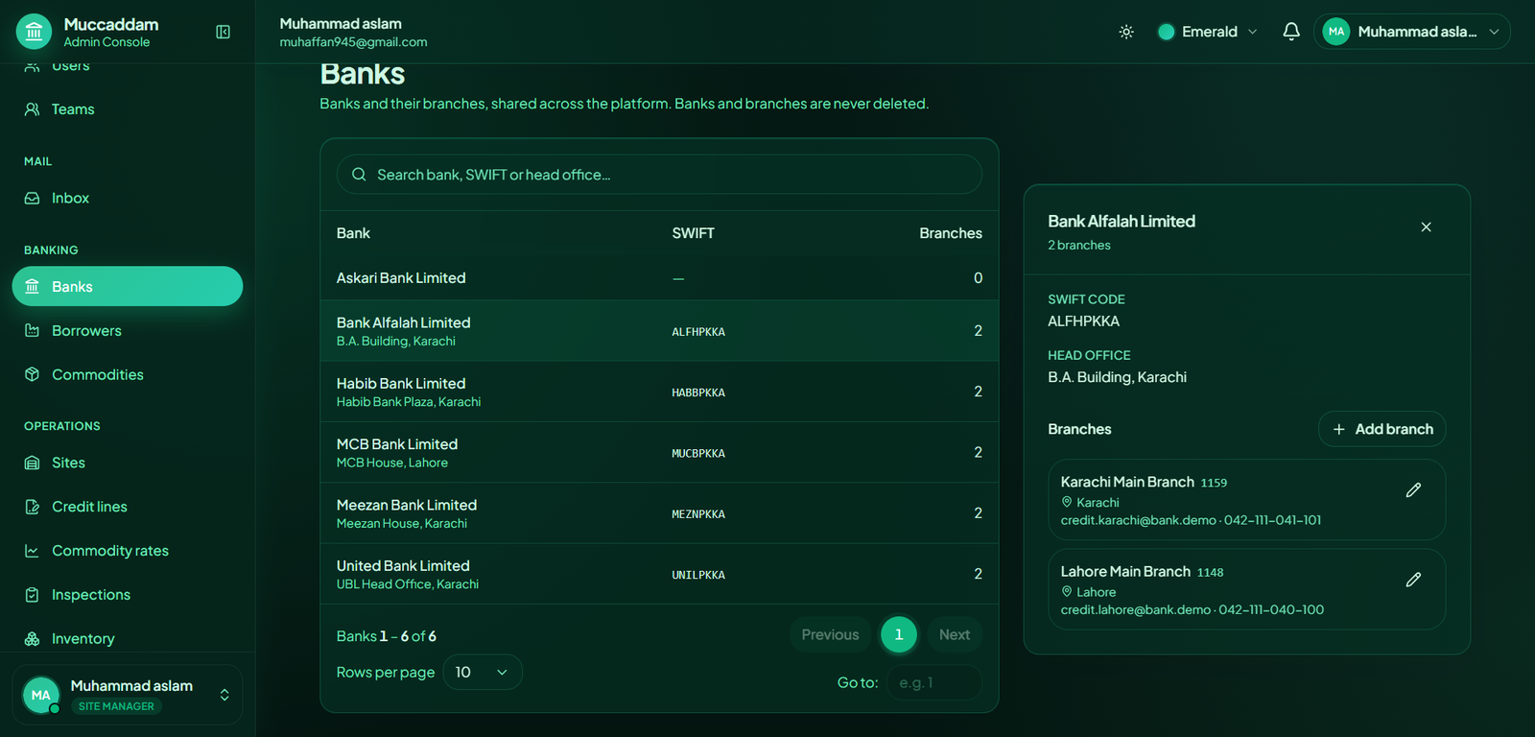Edit the Lahore Main Branch pencil icon
Viewport: 1535px width, 737px height.
[1413, 580]
